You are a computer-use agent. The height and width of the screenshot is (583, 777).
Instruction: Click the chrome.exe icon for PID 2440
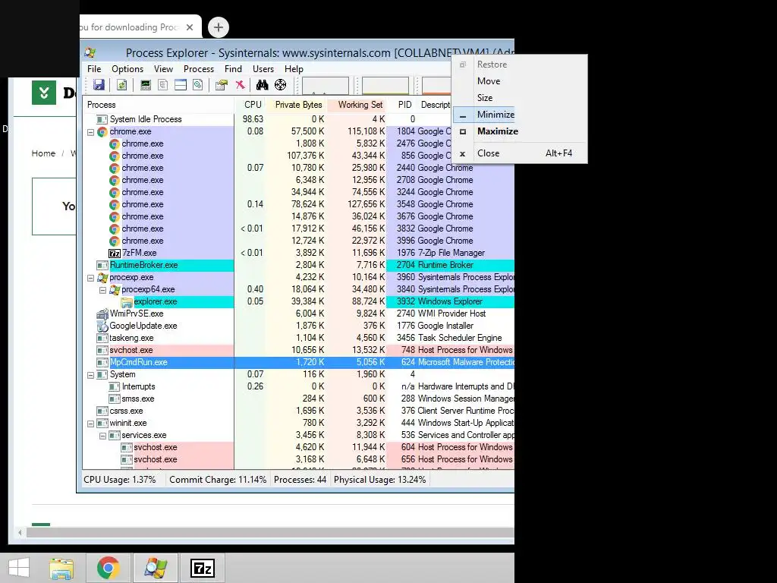115,168
